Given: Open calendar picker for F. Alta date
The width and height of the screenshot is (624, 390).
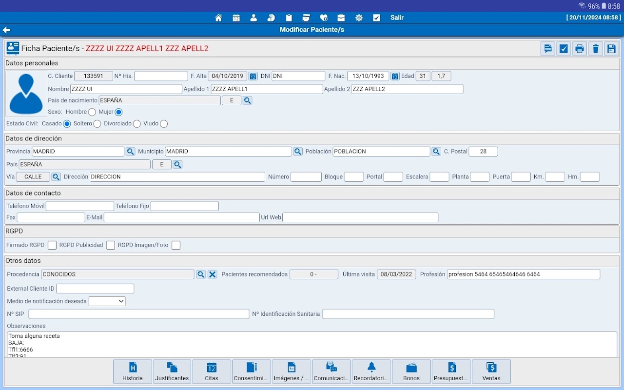Looking at the screenshot, I should point(253,76).
